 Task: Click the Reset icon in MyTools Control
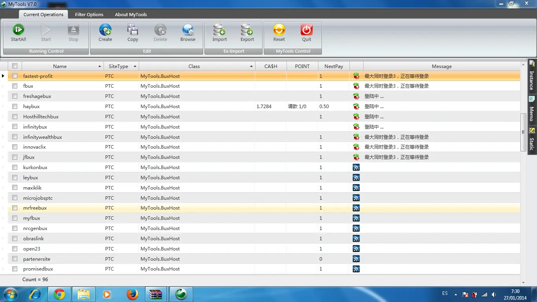click(x=279, y=30)
